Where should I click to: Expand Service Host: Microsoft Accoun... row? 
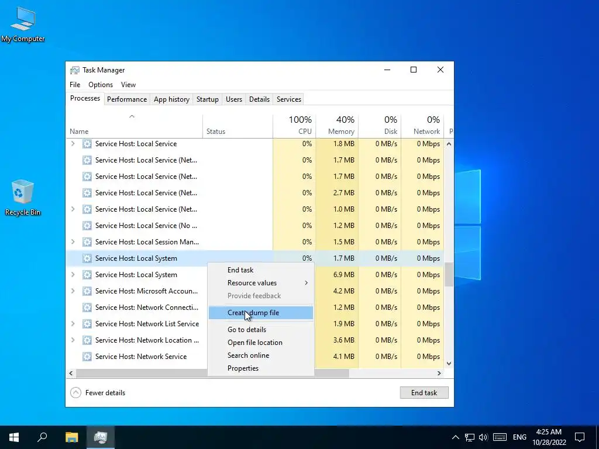click(73, 291)
